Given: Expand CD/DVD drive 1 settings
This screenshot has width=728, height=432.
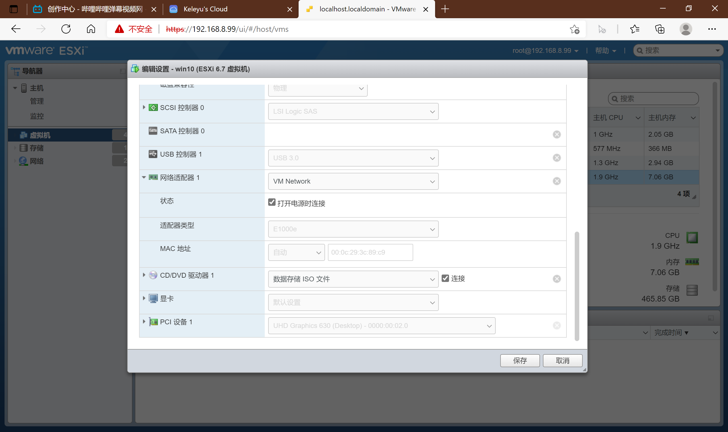Looking at the screenshot, I should pyautogui.click(x=144, y=275).
